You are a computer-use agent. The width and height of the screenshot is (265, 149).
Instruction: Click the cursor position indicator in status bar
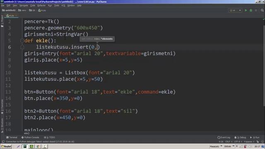(x=221, y=142)
